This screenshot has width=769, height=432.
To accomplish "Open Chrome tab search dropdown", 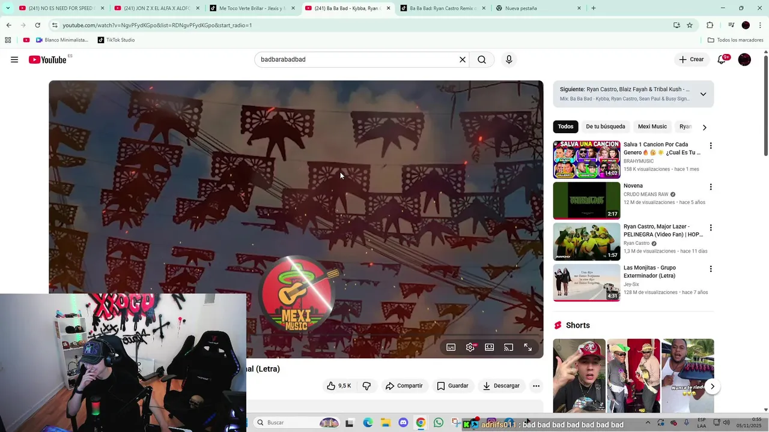I will pyautogui.click(x=7, y=8).
